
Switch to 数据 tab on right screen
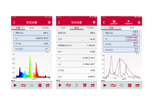(132, 28)
